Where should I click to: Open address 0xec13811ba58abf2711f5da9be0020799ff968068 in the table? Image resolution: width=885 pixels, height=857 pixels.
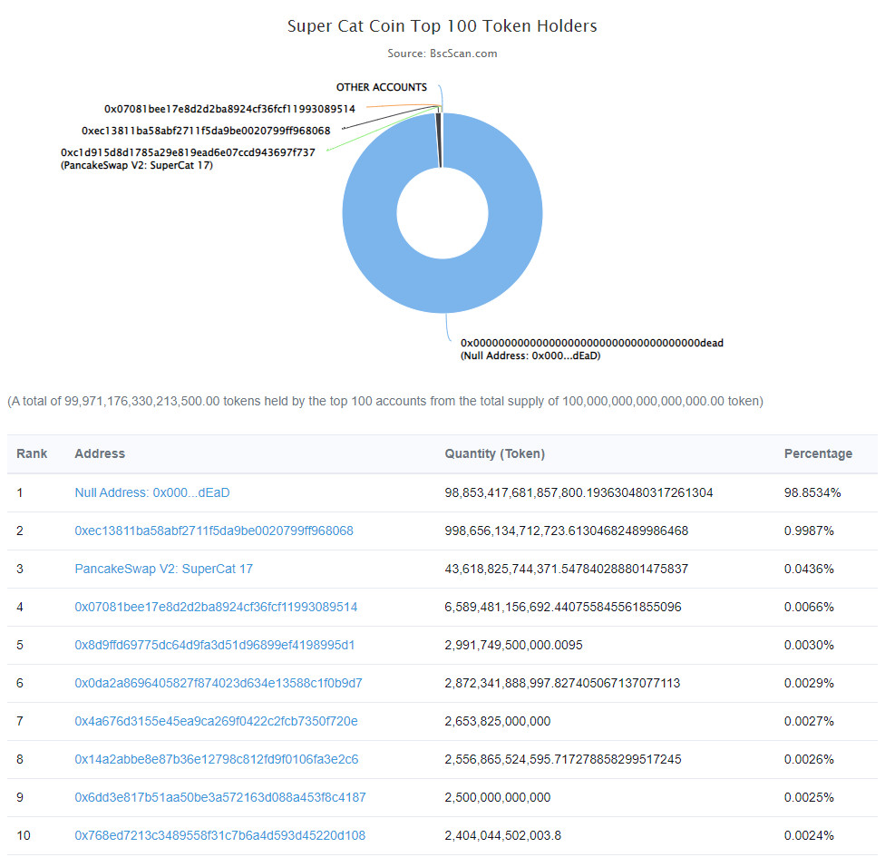(x=214, y=531)
